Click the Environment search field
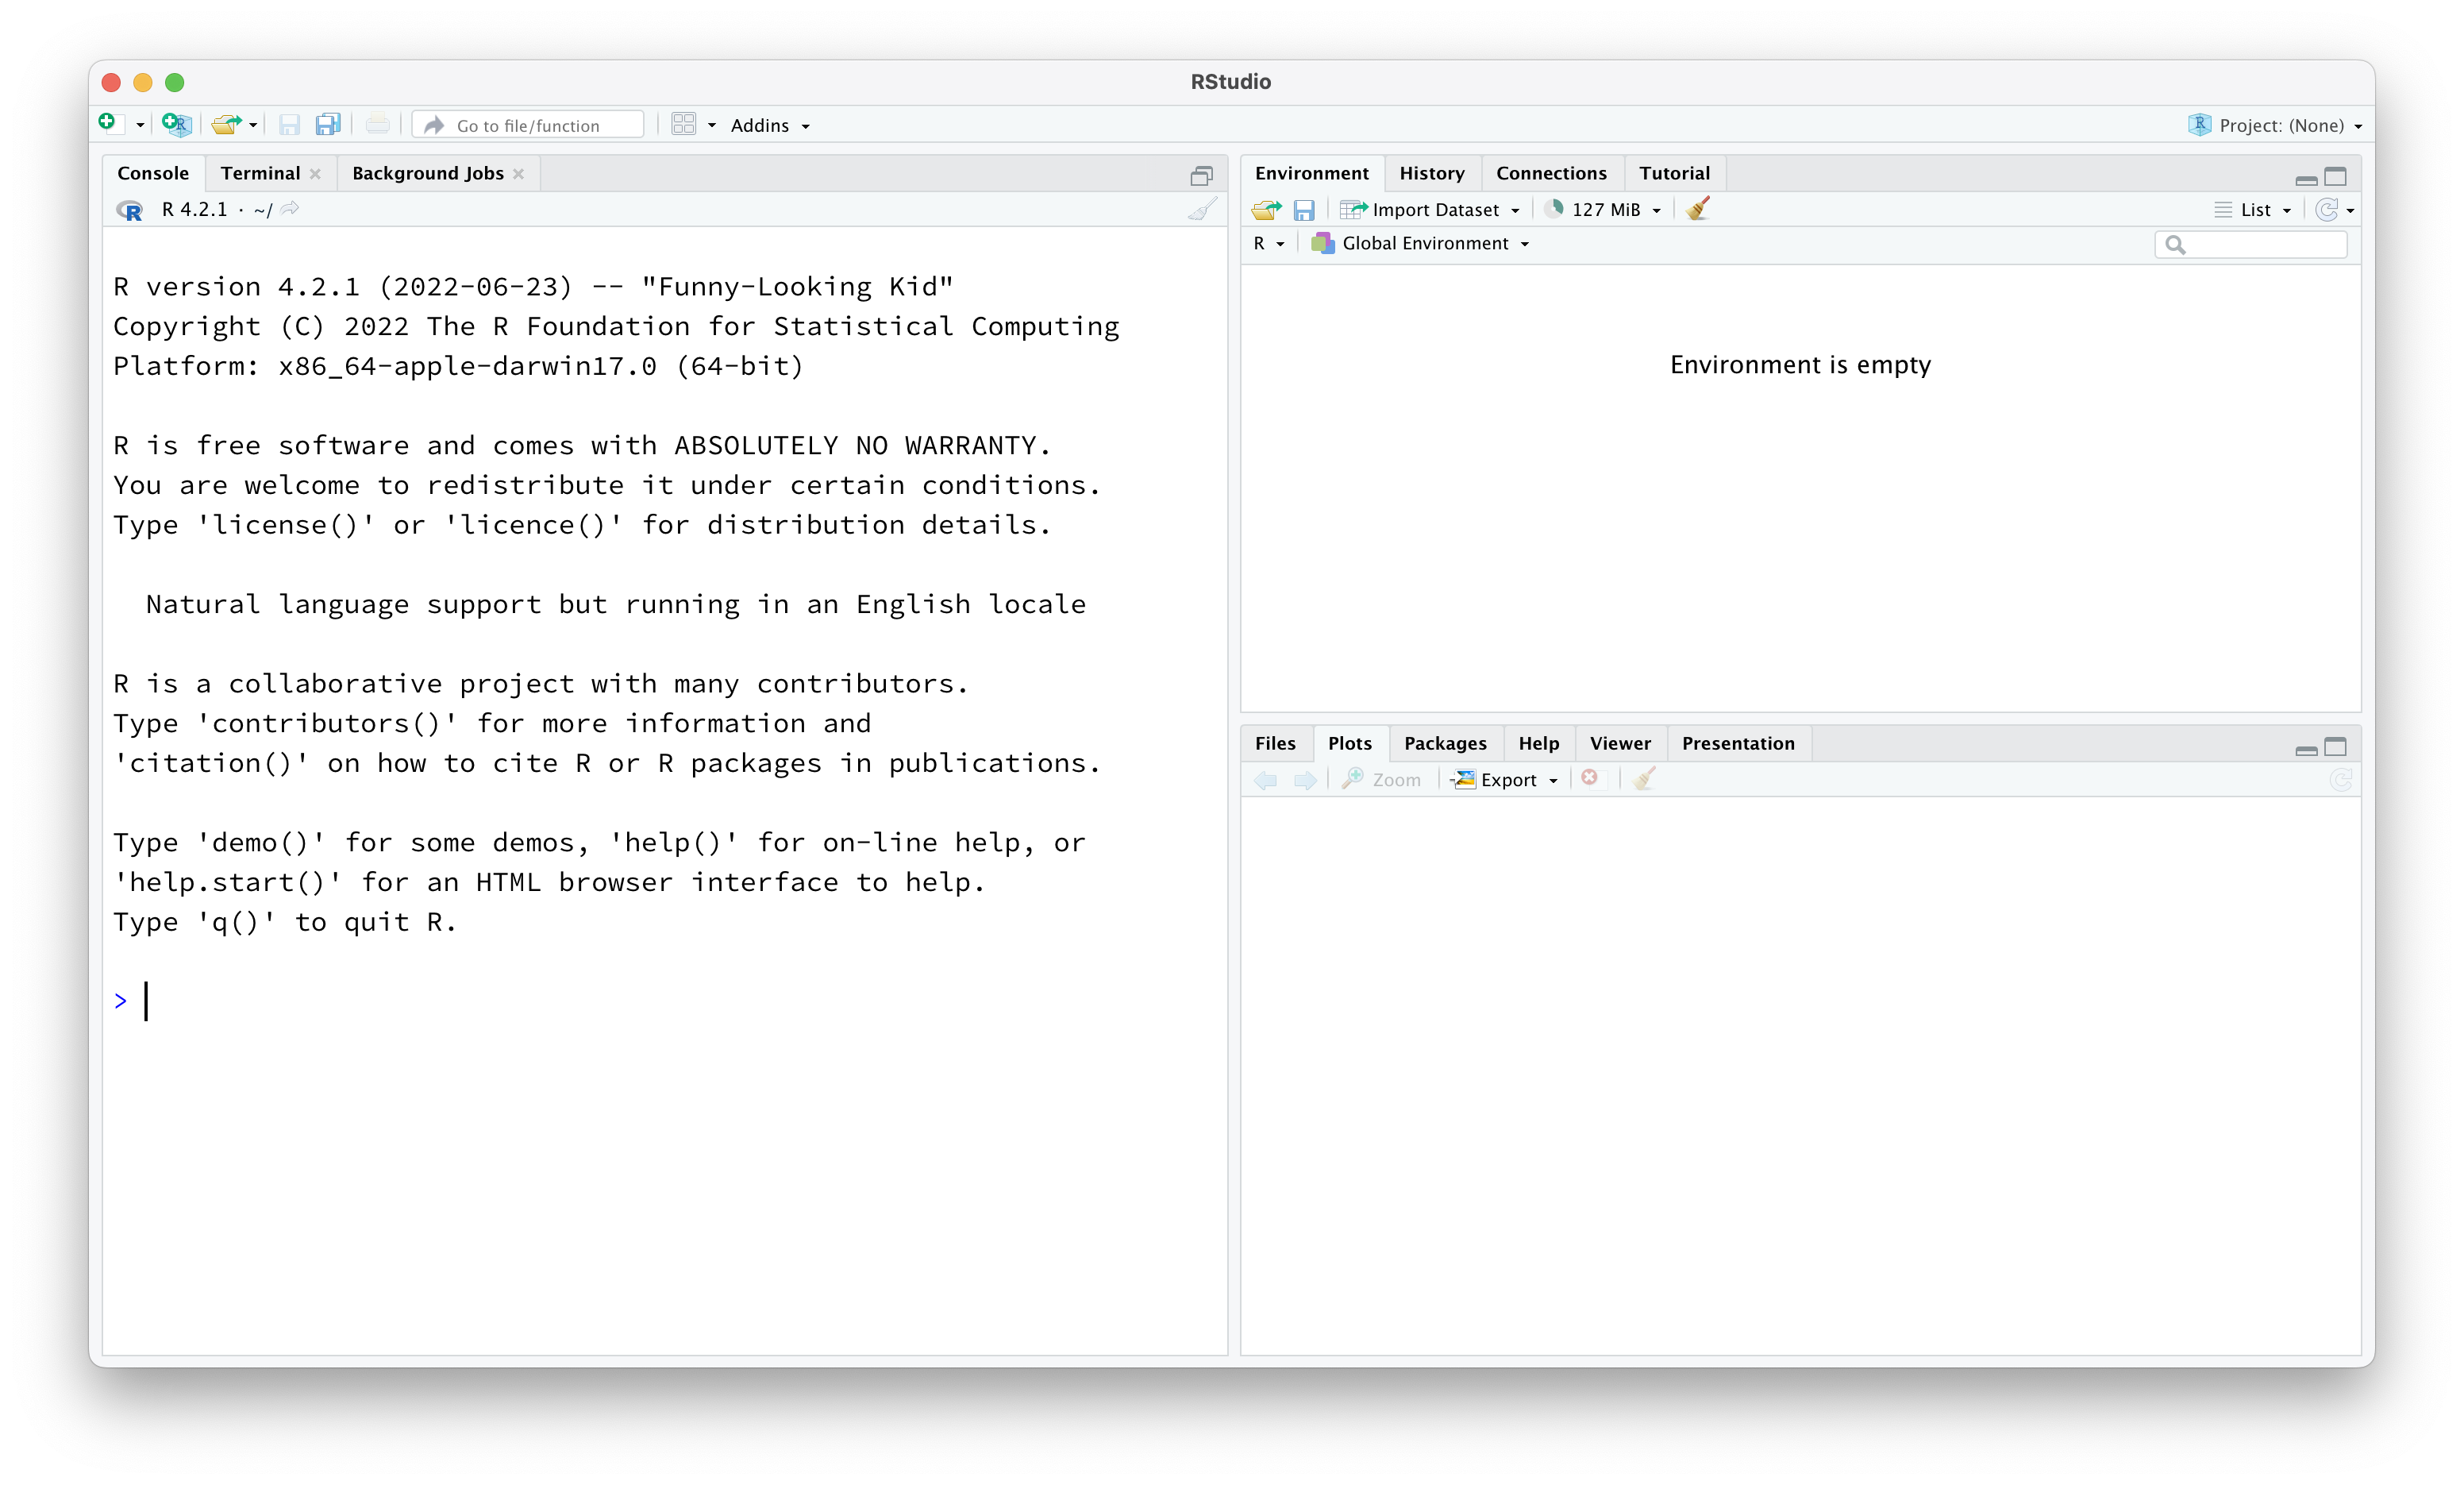2464x1485 pixels. [x=2251, y=244]
